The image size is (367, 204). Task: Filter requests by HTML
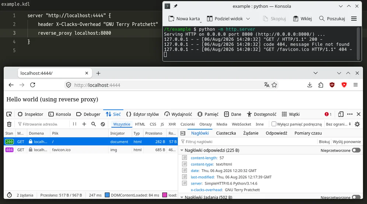click(x=140, y=124)
